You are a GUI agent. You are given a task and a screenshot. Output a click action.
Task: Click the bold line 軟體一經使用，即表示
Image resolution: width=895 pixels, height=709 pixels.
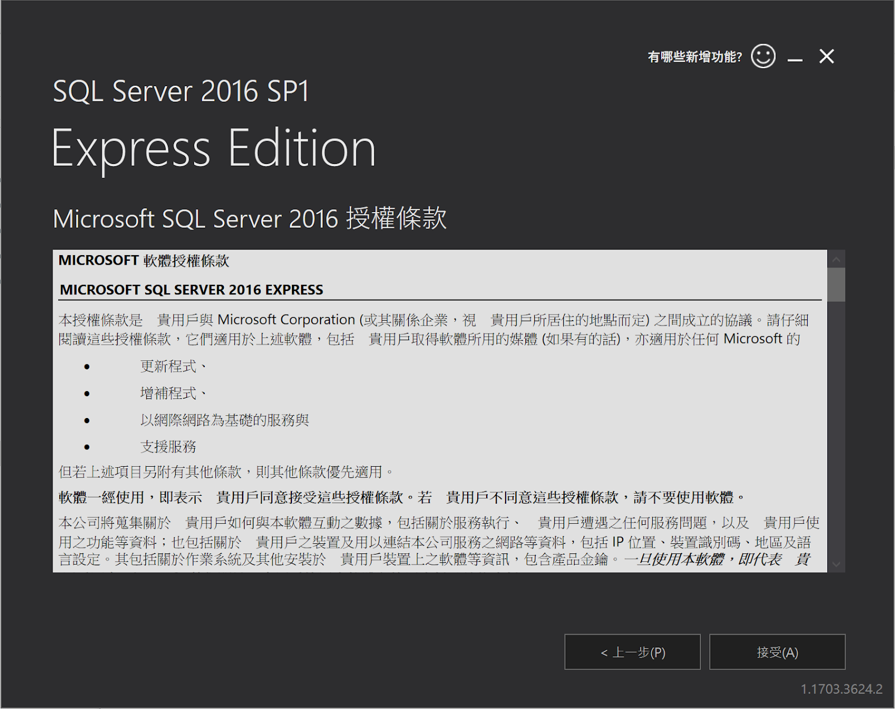[402, 497]
